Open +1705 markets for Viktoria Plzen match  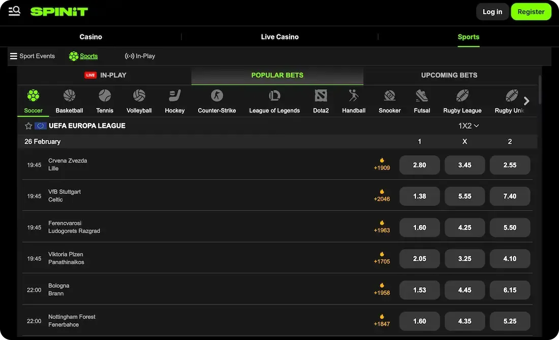382,258
